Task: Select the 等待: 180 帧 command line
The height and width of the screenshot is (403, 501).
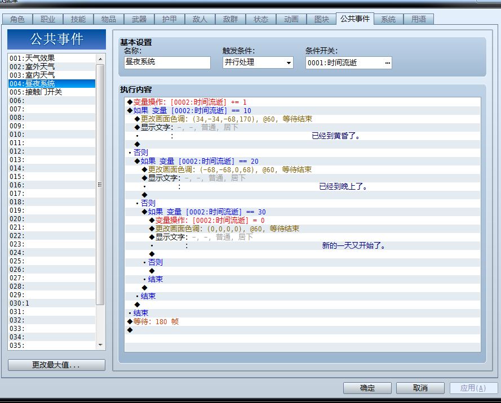Action: (x=302, y=321)
